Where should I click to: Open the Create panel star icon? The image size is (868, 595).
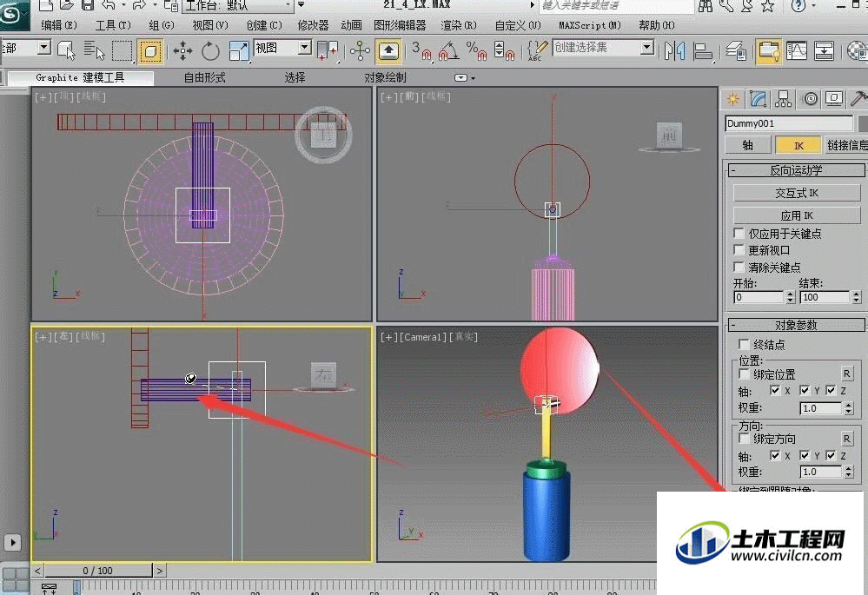pyautogui.click(x=733, y=99)
